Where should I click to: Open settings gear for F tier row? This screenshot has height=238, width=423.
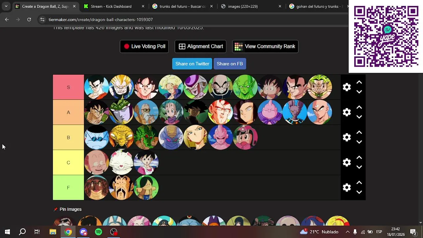coord(347,188)
